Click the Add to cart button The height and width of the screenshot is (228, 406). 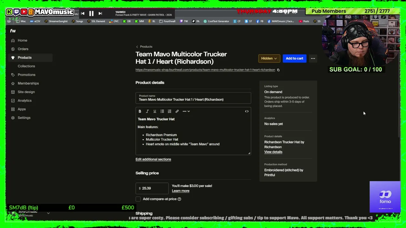click(294, 58)
